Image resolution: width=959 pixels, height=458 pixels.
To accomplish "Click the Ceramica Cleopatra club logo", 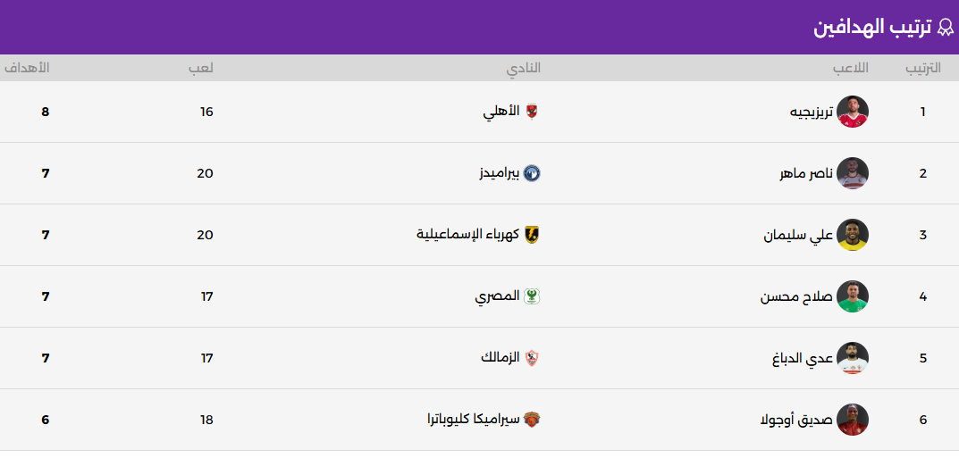I will click(x=532, y=420).
